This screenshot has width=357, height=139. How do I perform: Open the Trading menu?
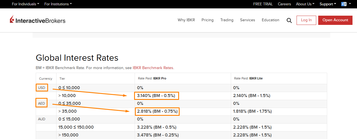point(227,20)
